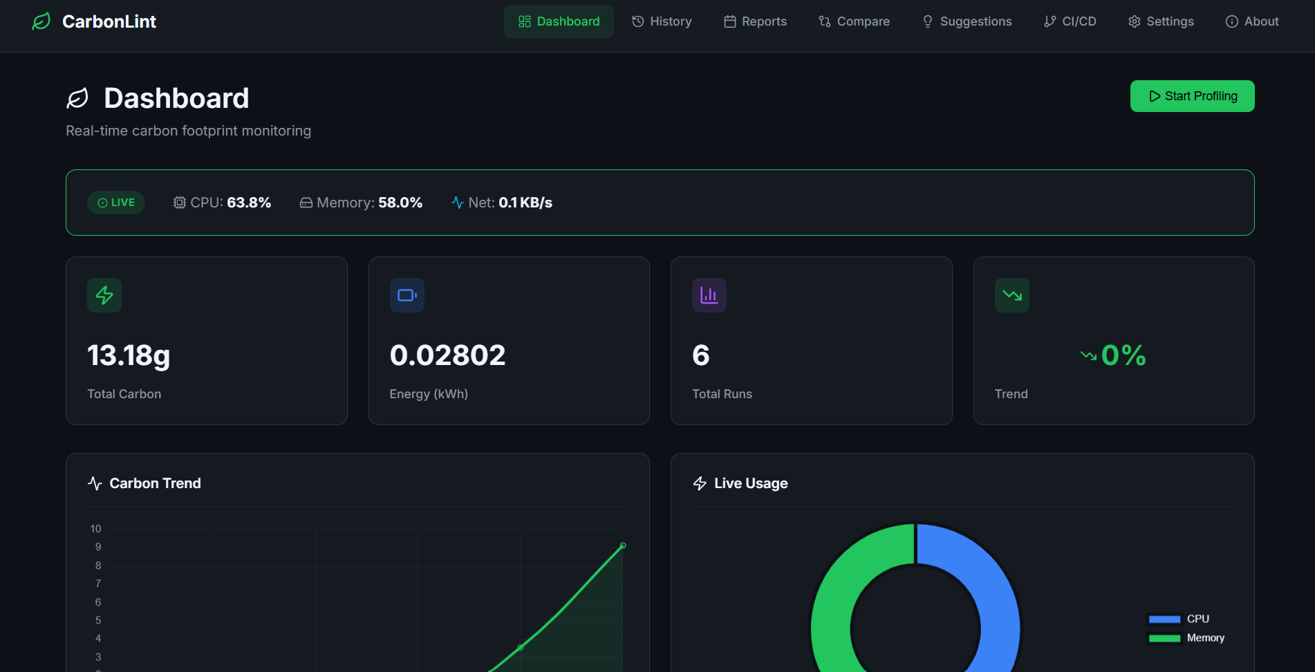Click the lightning icon on Total Carbon card
The height and width of the screenshot is (672, 1315).
(104, 295)
